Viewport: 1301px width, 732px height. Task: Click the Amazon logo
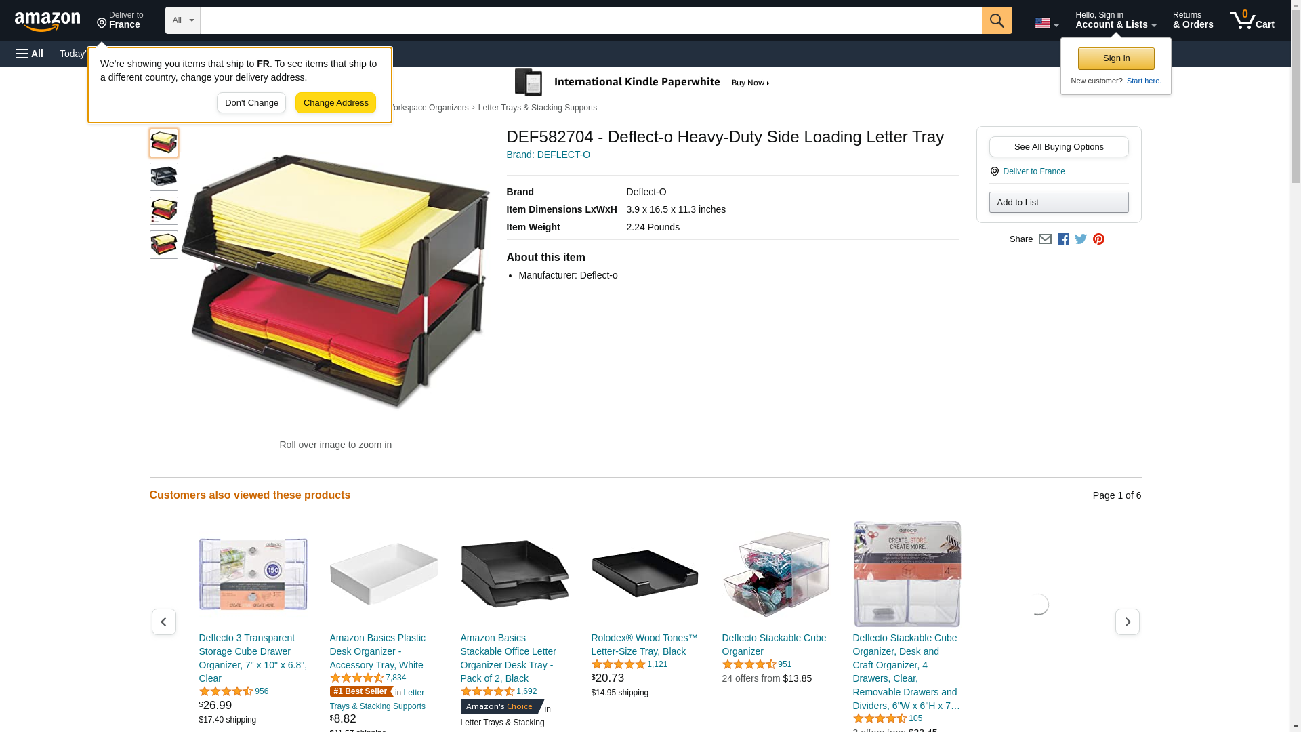[x=47, y=21]
